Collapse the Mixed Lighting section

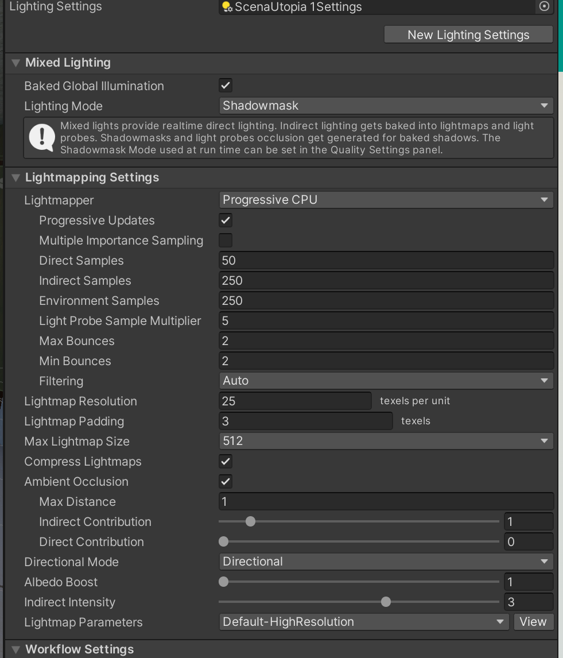point(15,63)
